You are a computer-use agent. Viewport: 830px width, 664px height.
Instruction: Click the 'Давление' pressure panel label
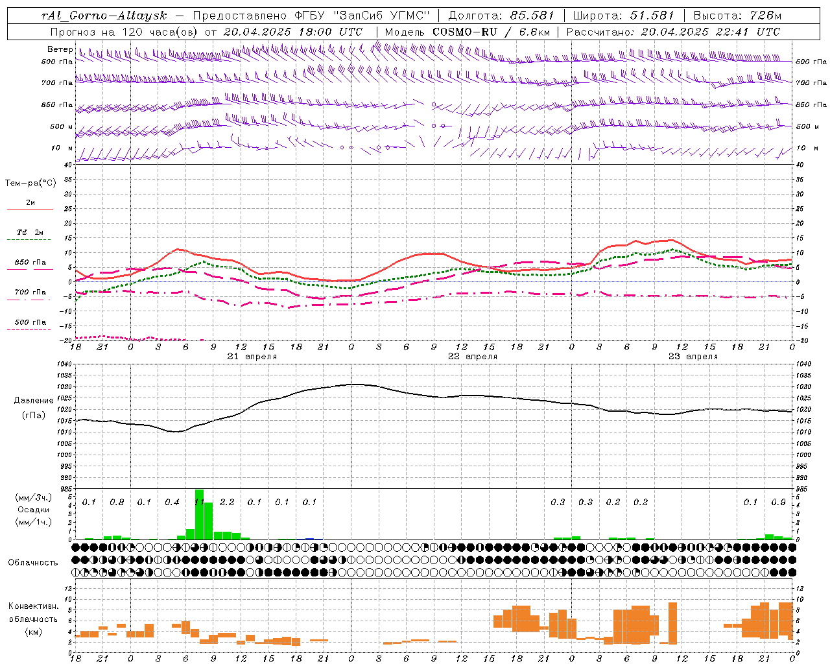click(x=34, y=401)
